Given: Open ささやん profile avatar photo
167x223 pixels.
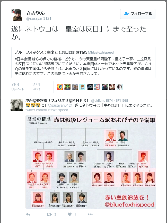Looking at the screenshot, I should (17, 15).
